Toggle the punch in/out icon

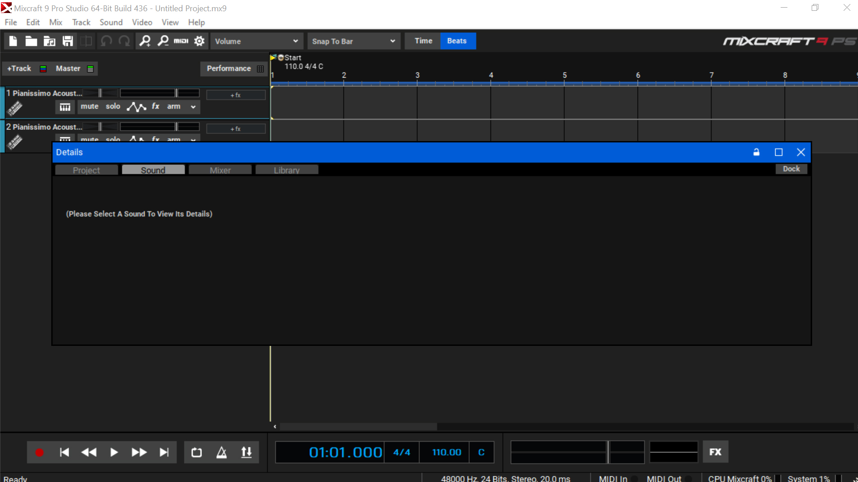click(x=246, y=452)
